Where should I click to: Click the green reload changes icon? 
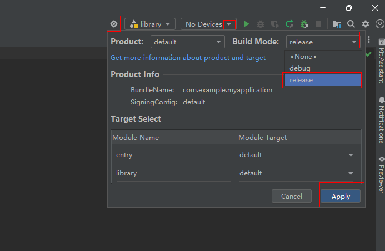pos(289,24)
